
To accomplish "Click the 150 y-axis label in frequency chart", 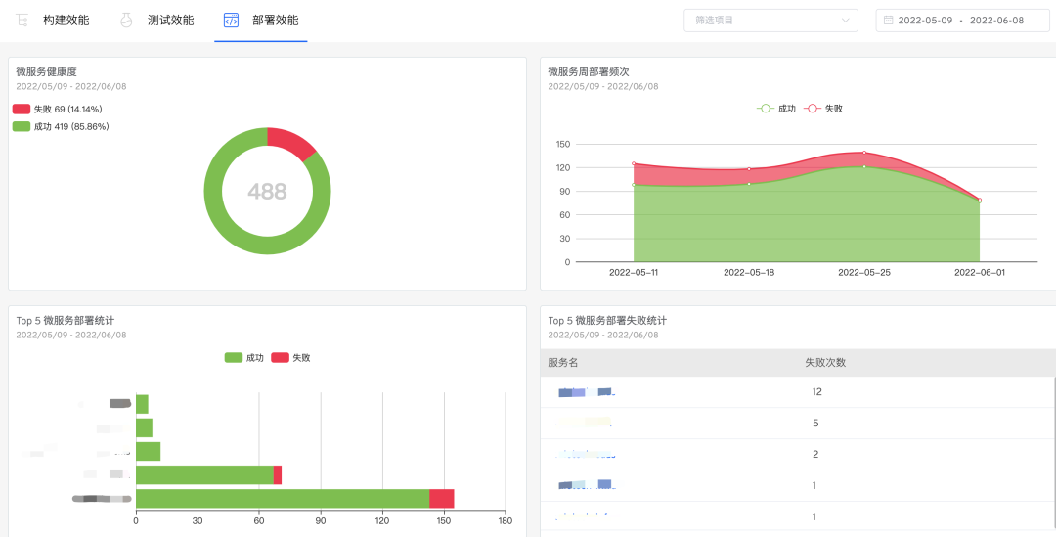I will [x=563, y=144].
